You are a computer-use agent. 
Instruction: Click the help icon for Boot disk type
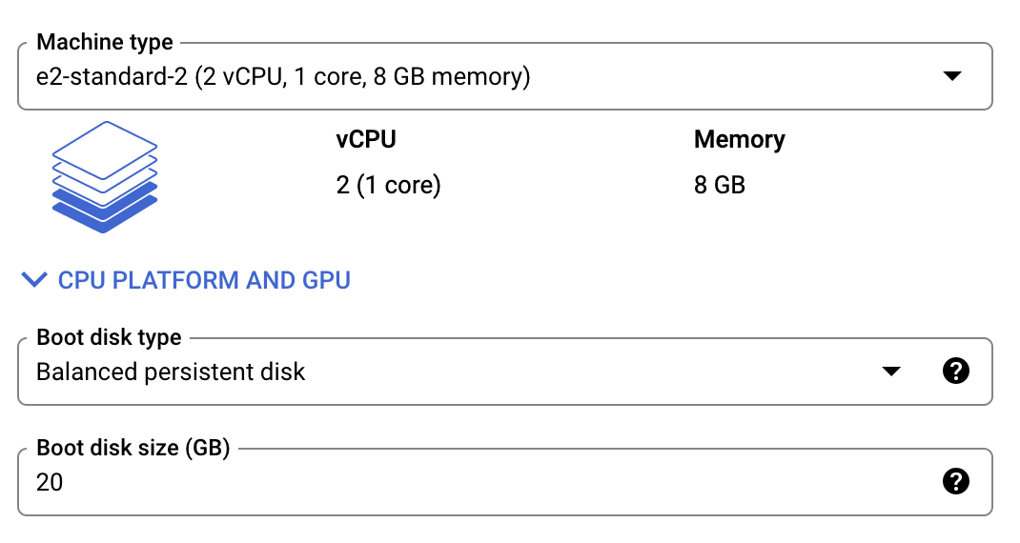tap(955, 372)
